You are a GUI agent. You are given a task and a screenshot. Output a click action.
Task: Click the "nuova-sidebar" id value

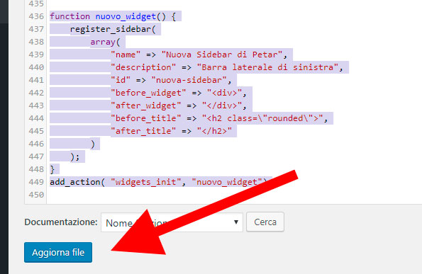(x=189, y=80)
